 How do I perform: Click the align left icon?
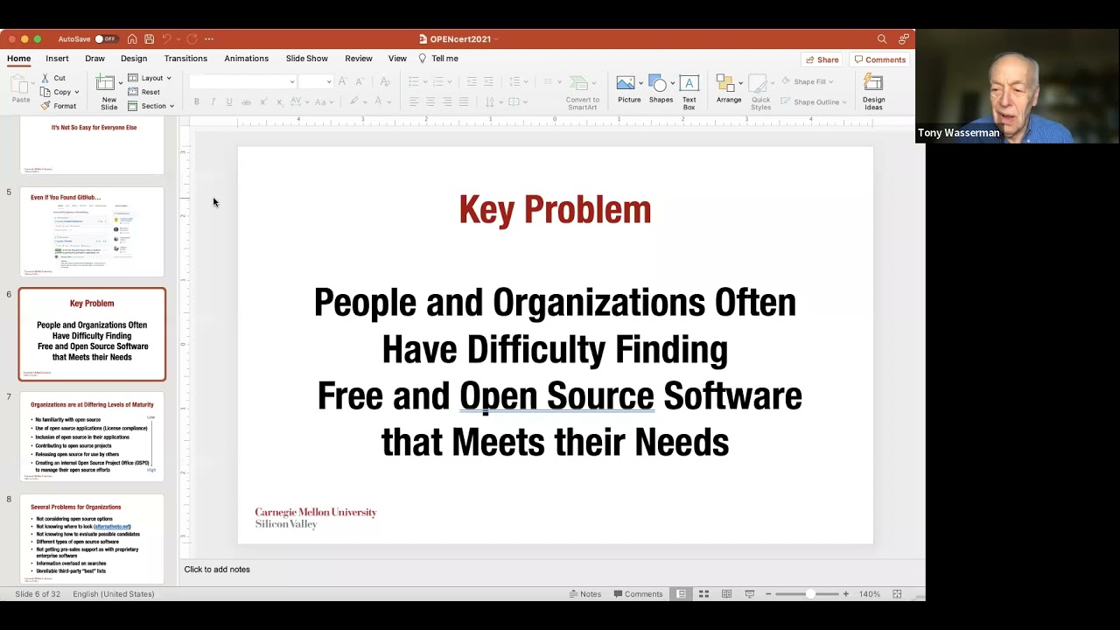pos(414,101)
